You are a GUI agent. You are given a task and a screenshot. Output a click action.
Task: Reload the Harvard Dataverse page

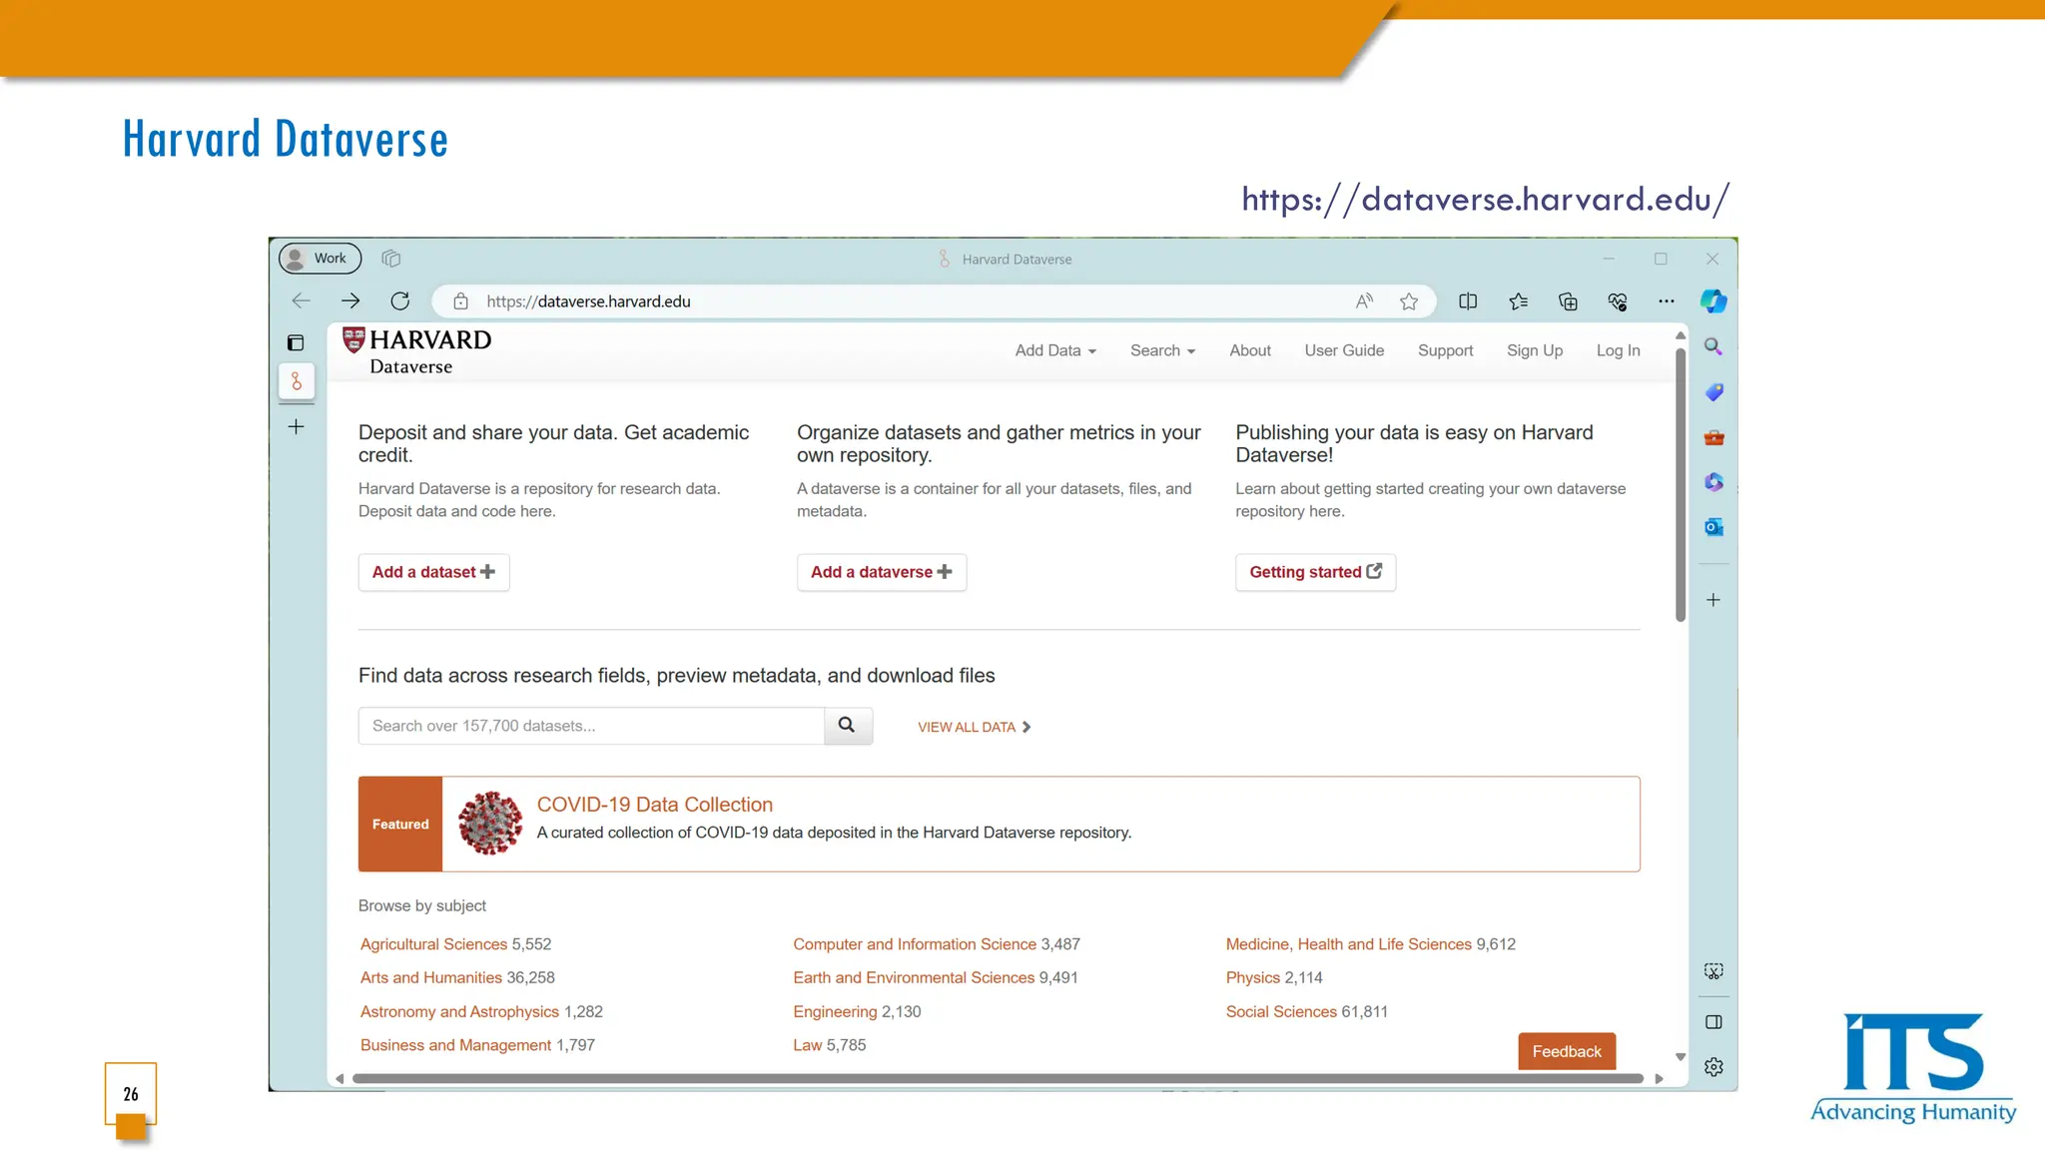(400, 300)
